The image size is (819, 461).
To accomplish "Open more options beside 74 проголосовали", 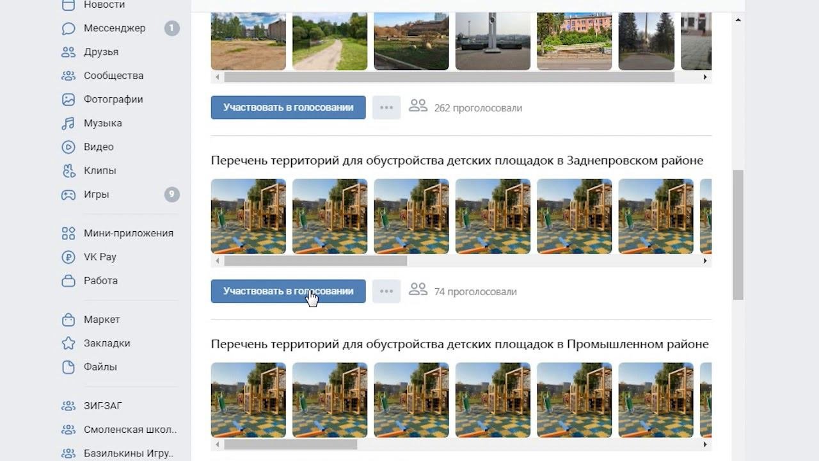I will (x=386, y=291).
